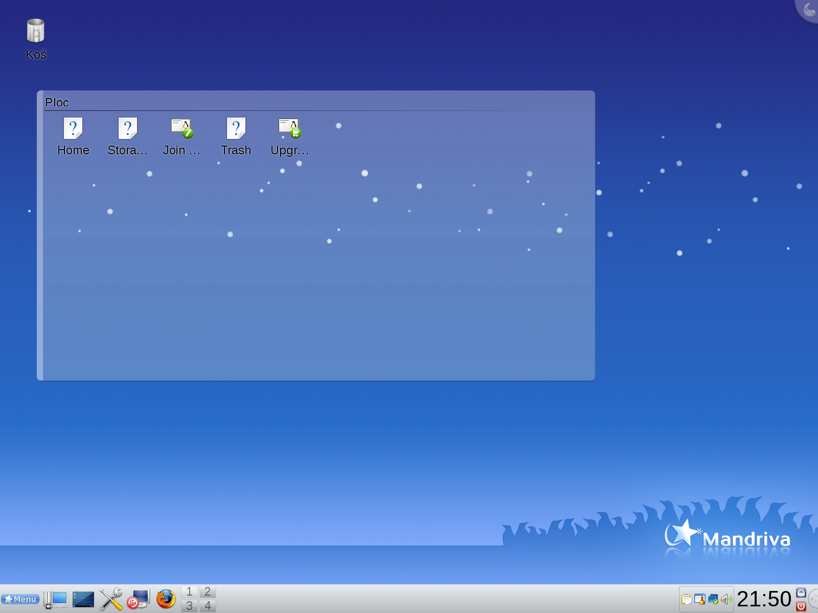Click the 21:50 digital clock

pos(764,599)
